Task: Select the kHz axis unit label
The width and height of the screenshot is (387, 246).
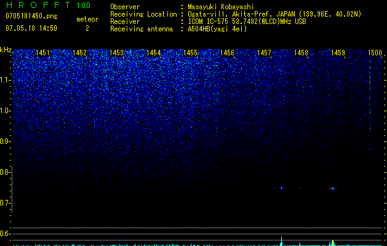Action: 6,50
